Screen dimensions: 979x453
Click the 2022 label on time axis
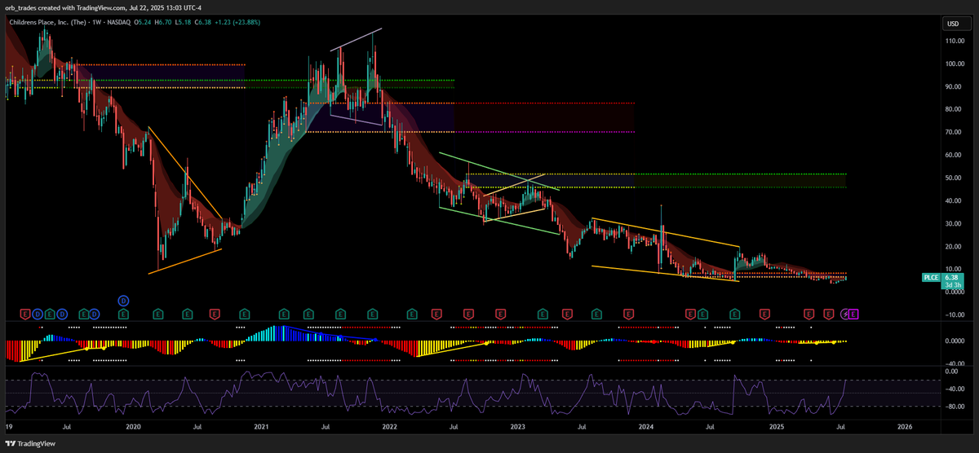tap(390, 426)
